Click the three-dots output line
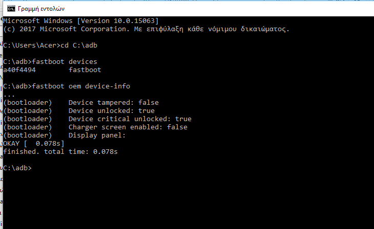 click(x=9, y=94)
